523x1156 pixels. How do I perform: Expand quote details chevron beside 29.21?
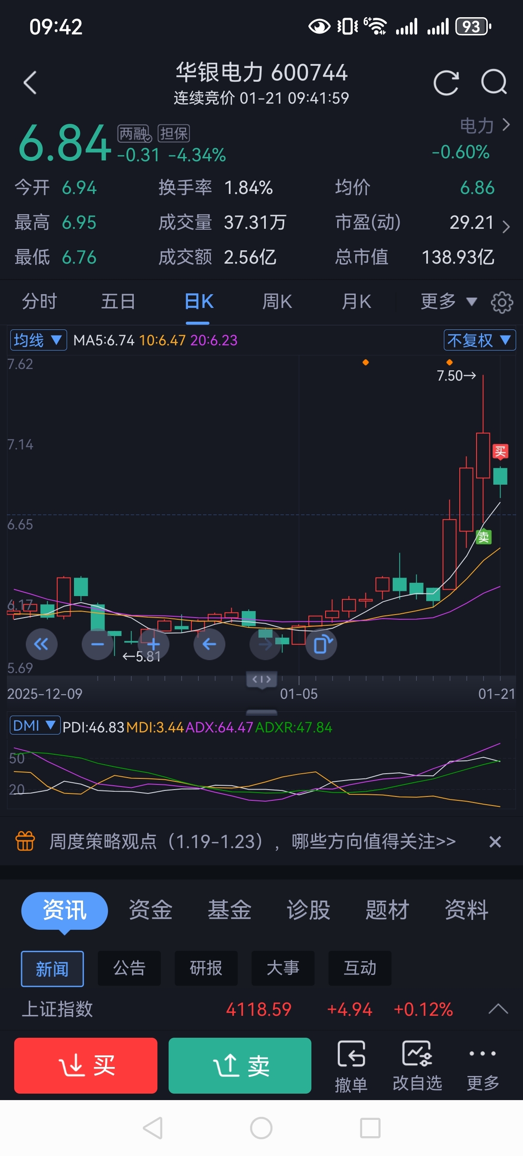[x=506, y=227]
